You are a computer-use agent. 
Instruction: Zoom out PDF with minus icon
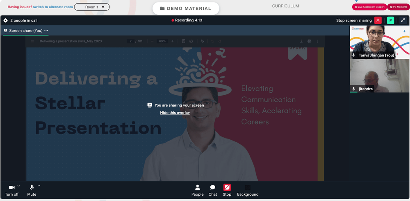[x=152, y=41]
